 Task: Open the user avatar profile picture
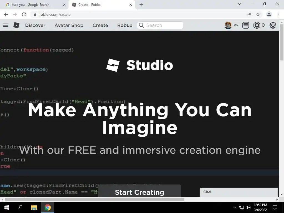228,25
